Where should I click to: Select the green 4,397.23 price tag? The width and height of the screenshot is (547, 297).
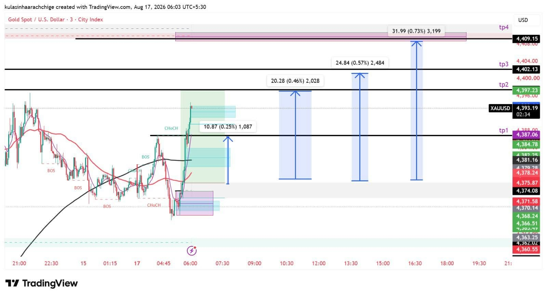tap(526, 90)
